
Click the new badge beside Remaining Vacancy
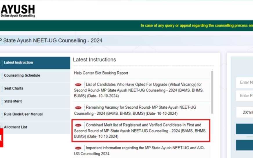tap(78, 107)
